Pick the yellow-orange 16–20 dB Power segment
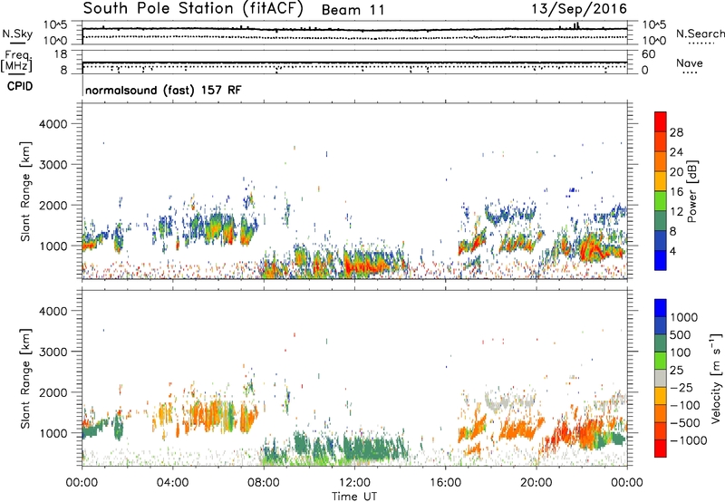This screenshot has width=725, height=502. pyautogui.click(x=661, y=181)
